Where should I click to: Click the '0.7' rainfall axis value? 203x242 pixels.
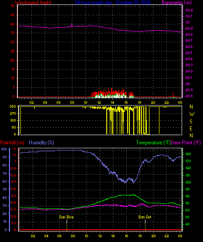[x=14, y=182]
